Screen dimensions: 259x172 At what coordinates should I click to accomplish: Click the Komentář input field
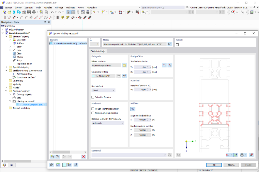pos(129,155)
